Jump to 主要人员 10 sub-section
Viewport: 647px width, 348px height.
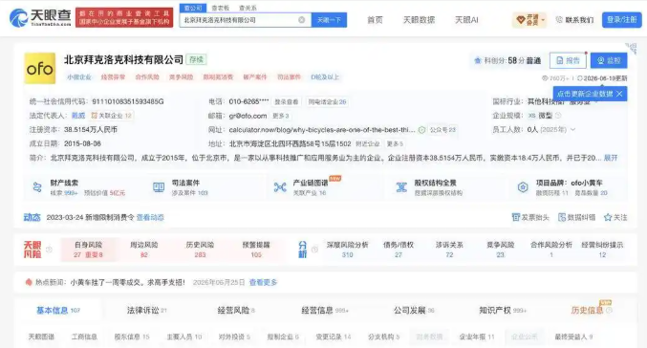click(184, 337)
